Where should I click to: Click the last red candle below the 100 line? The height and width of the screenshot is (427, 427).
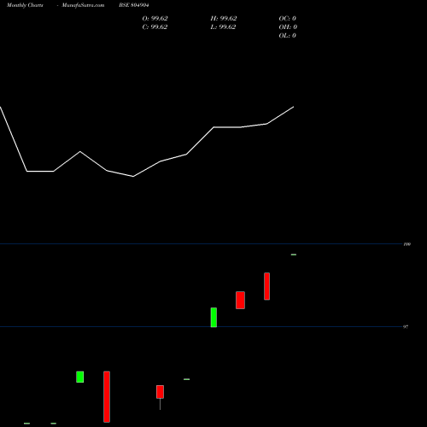[x=266, y=286]
